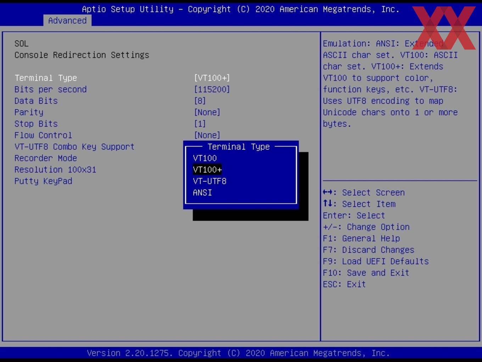Open the Advanced tab
The width and height of the screenshot is (482, 362).
tap(67, 21)
